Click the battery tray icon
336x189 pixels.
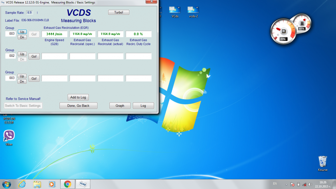(x=298, y=184)
